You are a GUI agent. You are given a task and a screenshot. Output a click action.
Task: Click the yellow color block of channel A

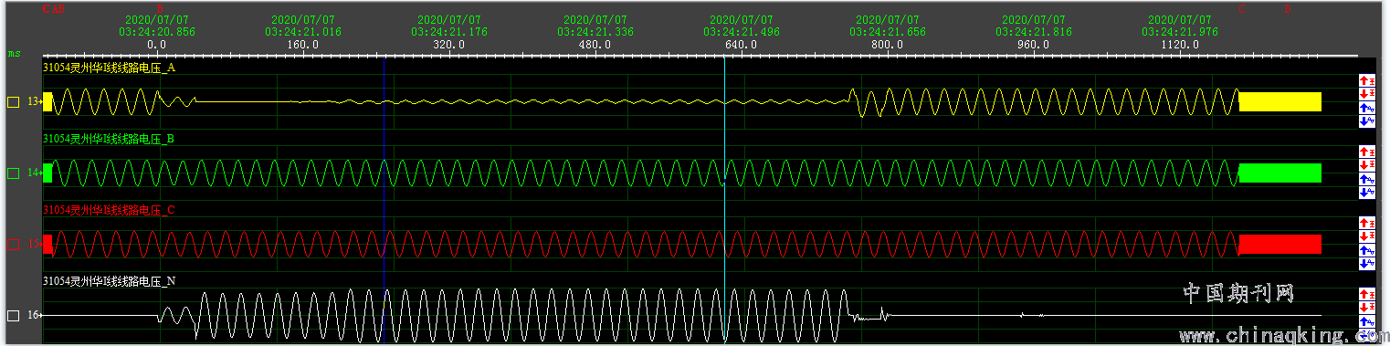[x=1279, y=101]
